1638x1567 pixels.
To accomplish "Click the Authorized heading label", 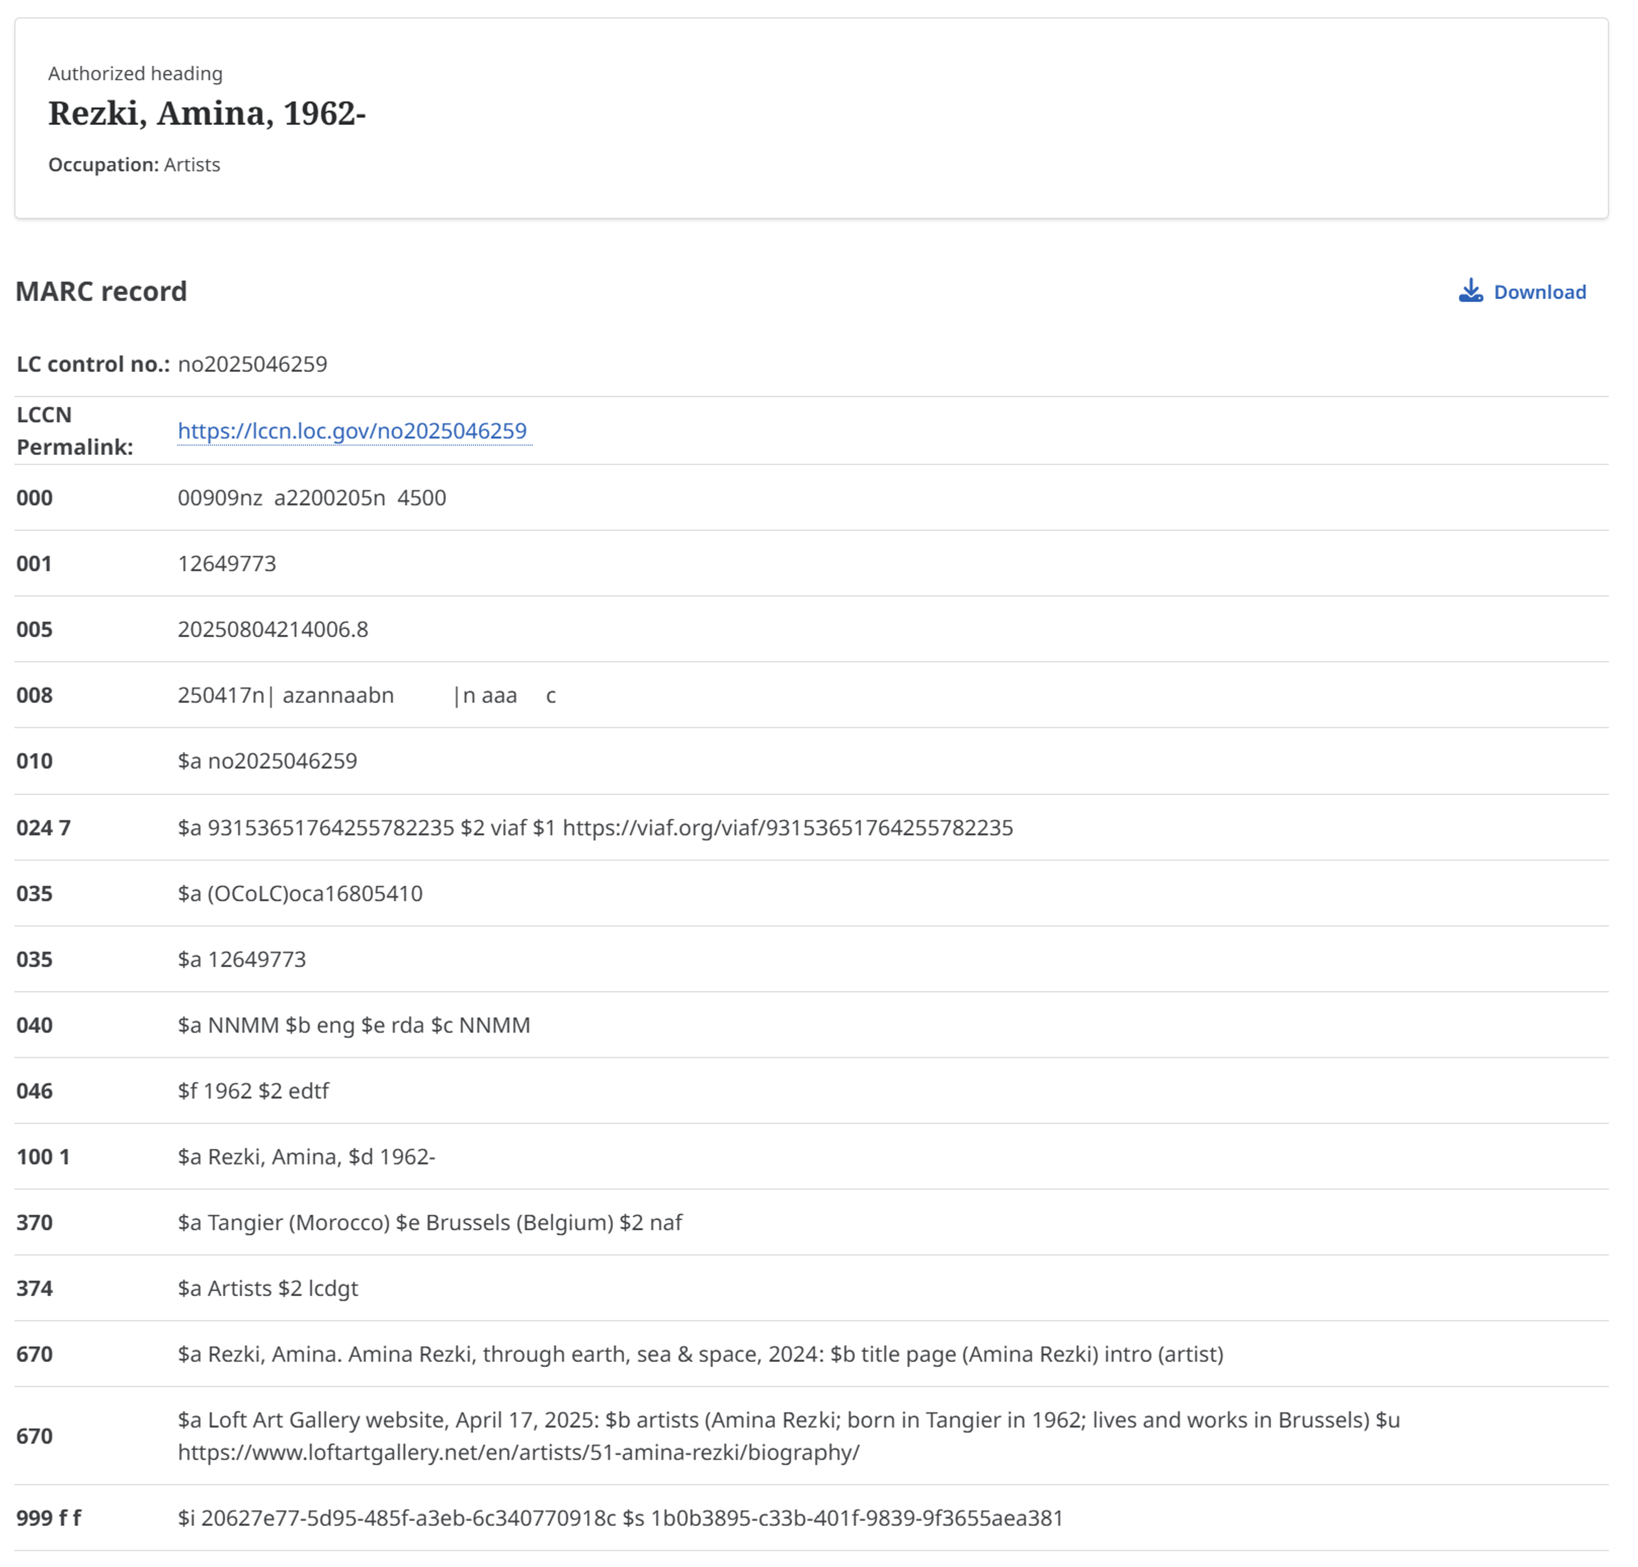I will pyautogui.click(x=135, y=73).
